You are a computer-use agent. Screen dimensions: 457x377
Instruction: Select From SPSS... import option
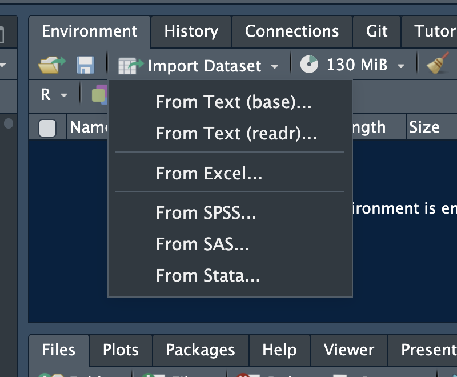tap(206, 213)
